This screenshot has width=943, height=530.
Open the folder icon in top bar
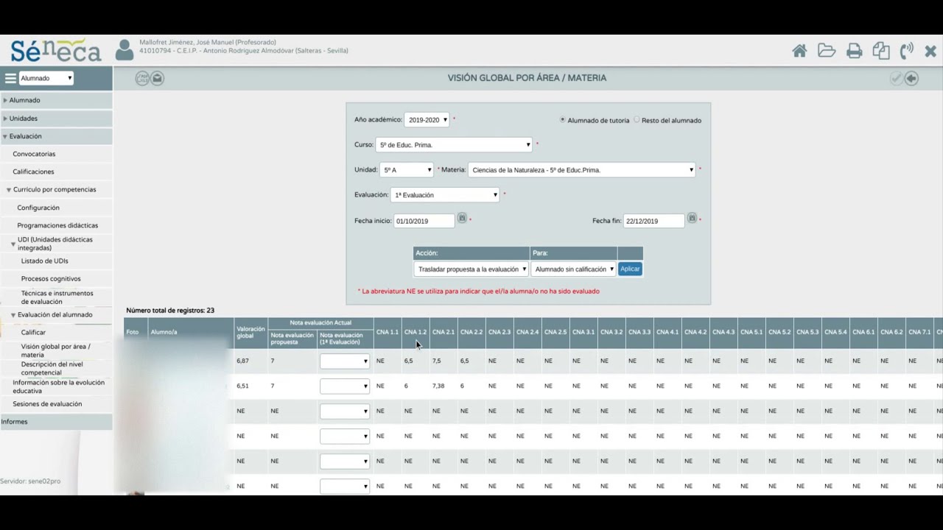[x=827, y=51]
